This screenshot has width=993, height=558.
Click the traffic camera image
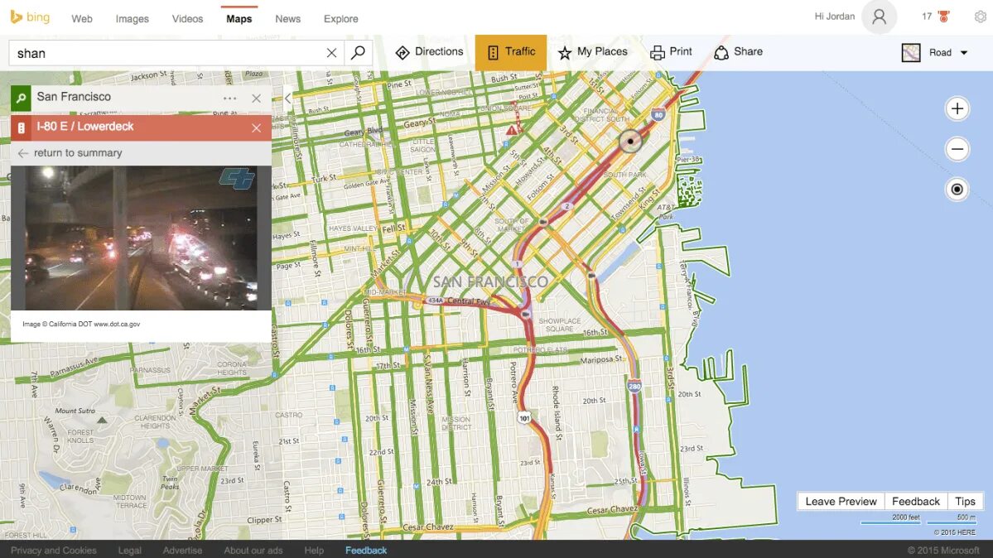pyautogui.click(x=142, y=238)
